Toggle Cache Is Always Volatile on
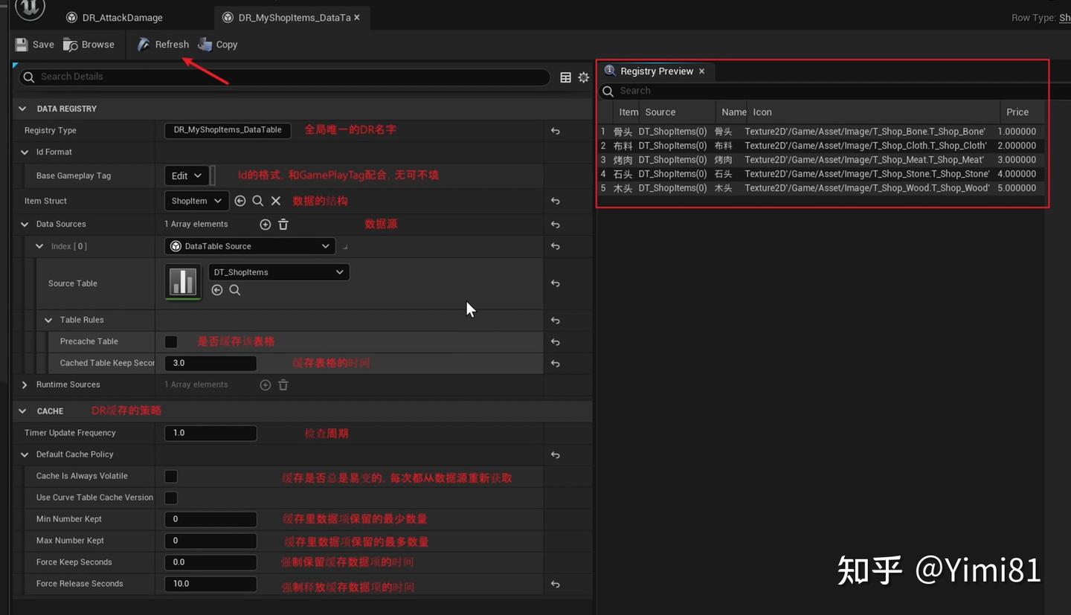 coord(171,476)
